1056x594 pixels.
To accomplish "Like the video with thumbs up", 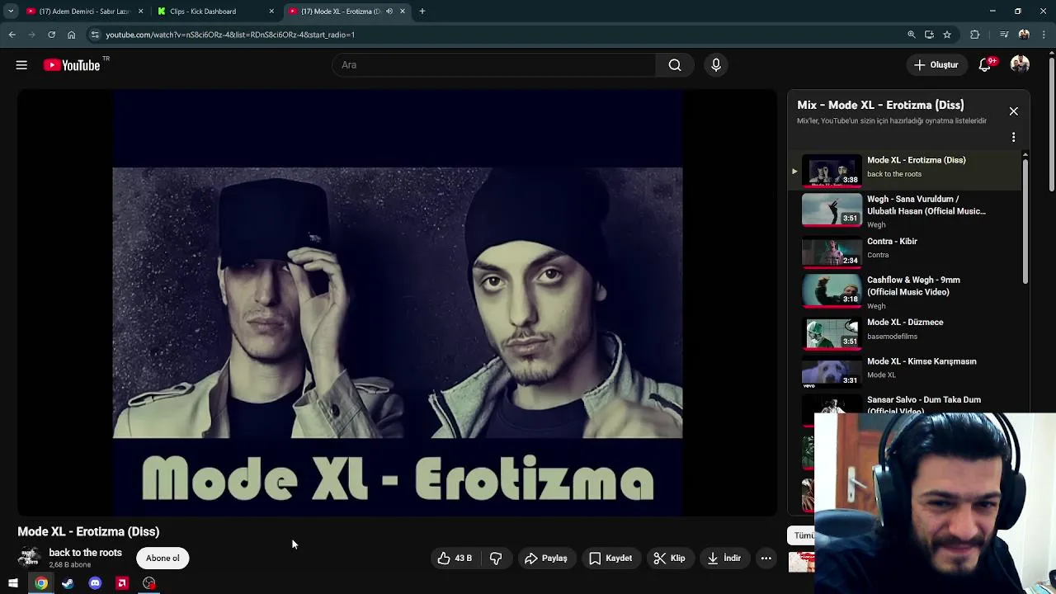I will coord(455,559).
